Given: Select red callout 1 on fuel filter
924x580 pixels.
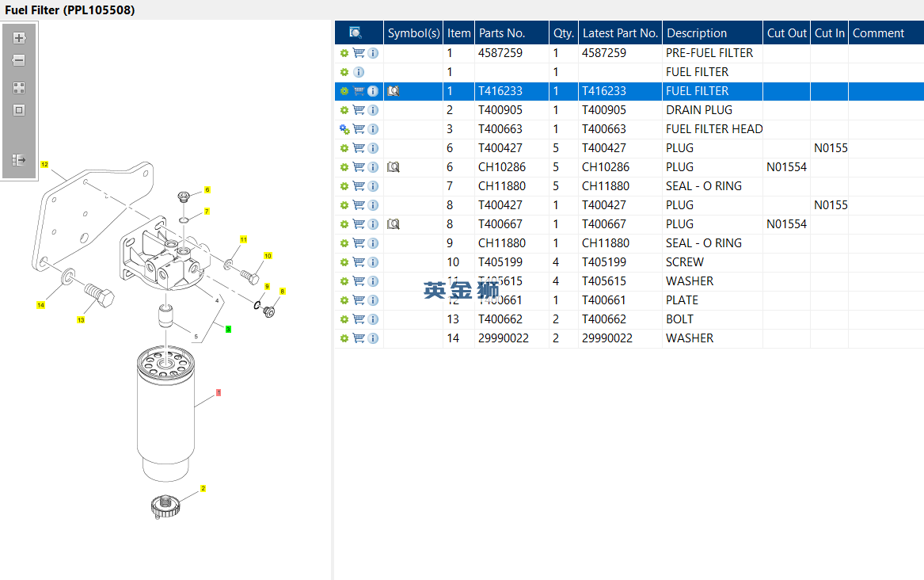Looking at the screenshot, I should (x=219, y=392).
